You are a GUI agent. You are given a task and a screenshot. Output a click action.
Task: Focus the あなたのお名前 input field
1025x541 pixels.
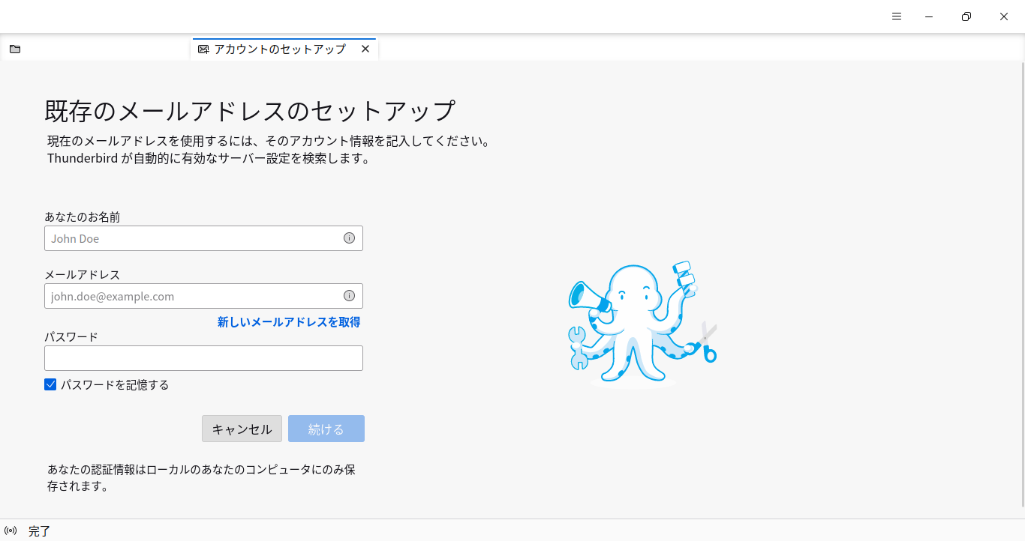click(x=203, y=238)
